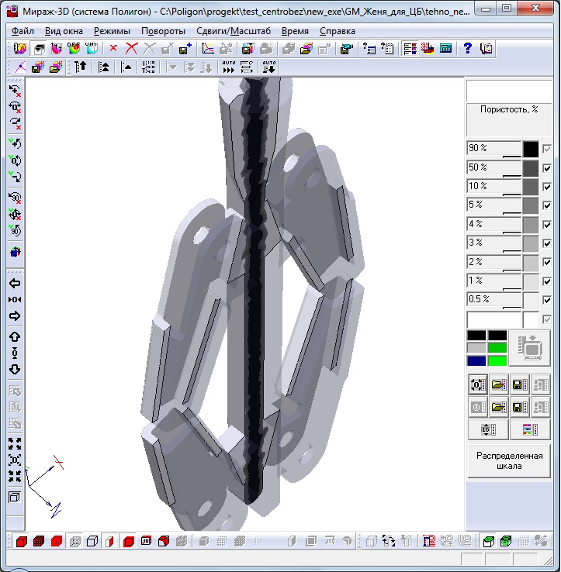The height and width of the screenshot is (572, 561).
Task: Click the black swatch beside 90 %
Action: pyautogui.click(x=531, y=149)
